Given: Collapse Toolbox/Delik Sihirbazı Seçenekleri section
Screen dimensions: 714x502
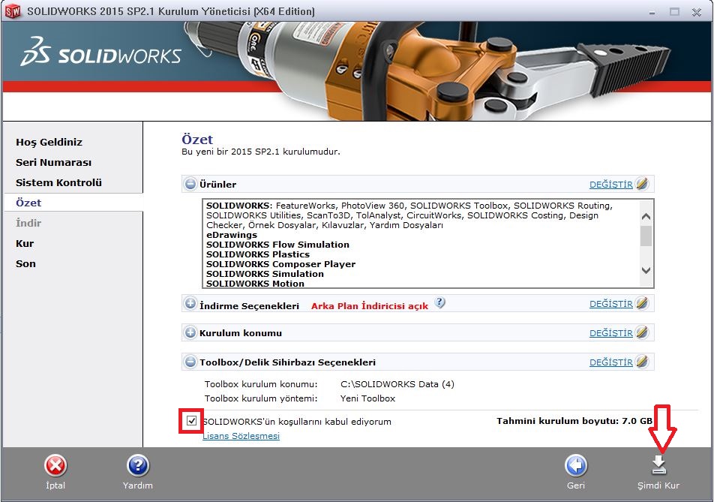Looking at the screenshot, I should pos(190,362).
